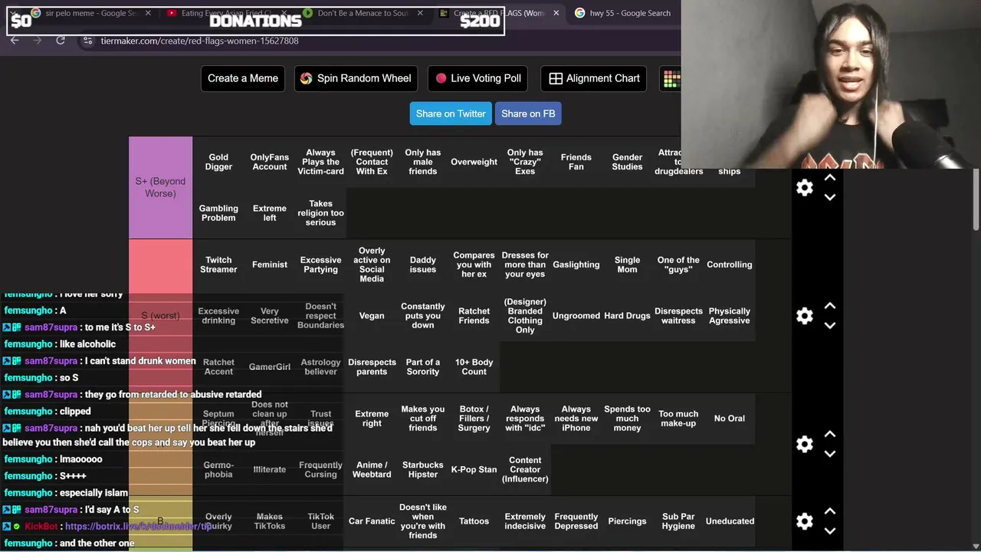Open settings gear for the Extreme right row
Viewport: 981px width, 552px height.
[x=804, y=444]
